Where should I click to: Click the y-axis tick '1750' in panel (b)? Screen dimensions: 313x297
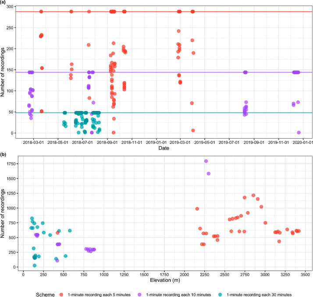tap(11, 164)
